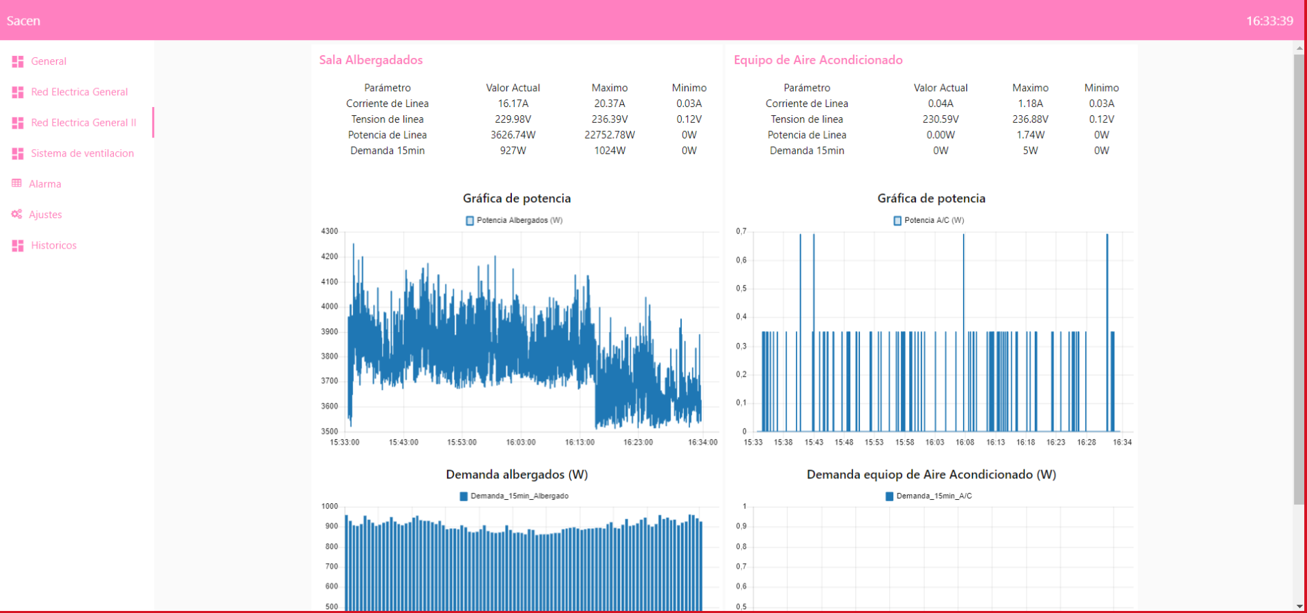1307x613 pixels.
Task: Click the Historicos icon in sidebar
Action: click(18, 246)
